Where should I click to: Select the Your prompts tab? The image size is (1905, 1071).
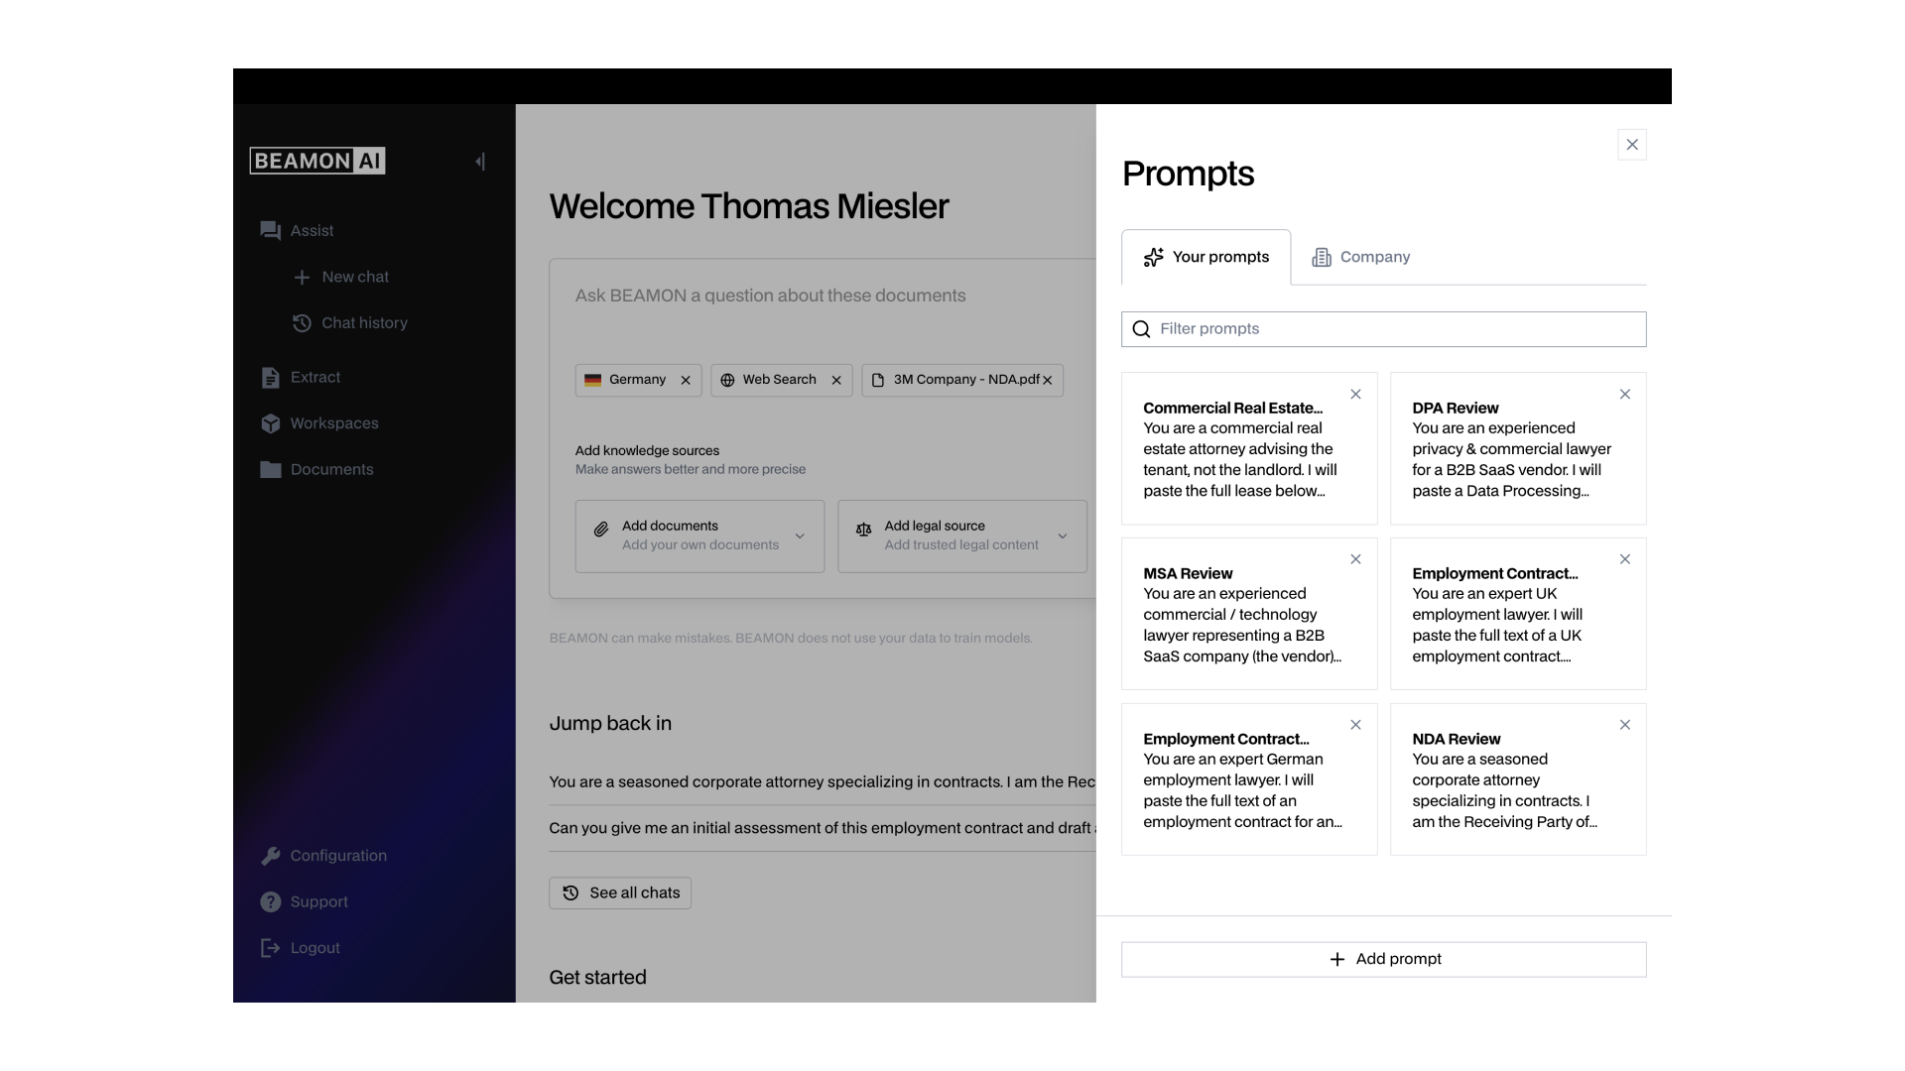pos(1206,257)
